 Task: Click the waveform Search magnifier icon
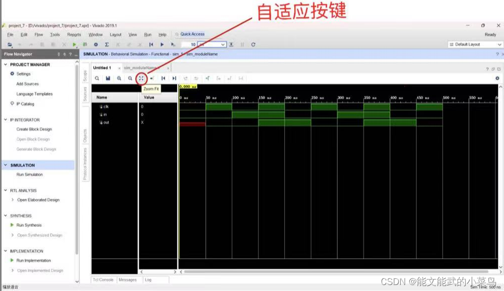tap(97, 78)
